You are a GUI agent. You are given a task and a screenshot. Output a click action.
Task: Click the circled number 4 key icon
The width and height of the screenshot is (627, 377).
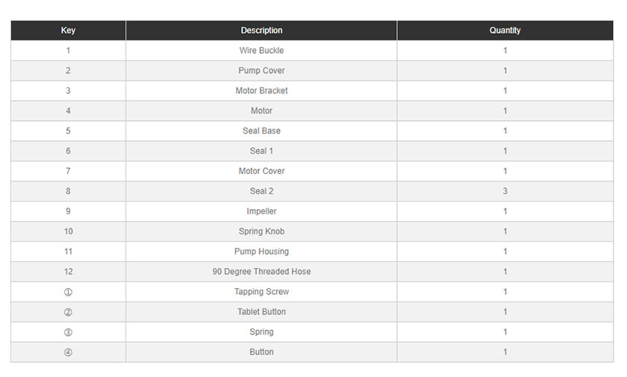(x=68, y=352)
